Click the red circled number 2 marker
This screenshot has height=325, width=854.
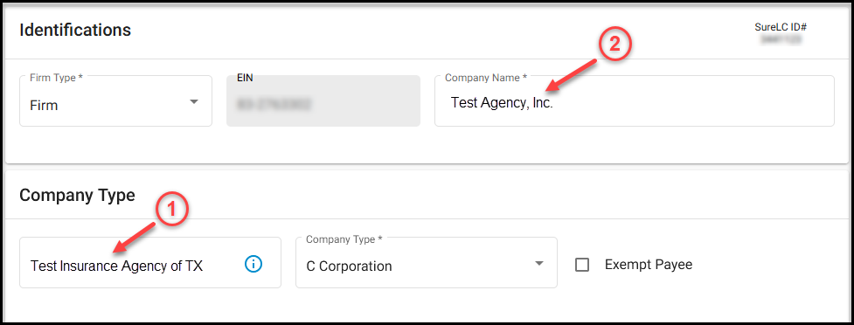(x=614, y=45)
